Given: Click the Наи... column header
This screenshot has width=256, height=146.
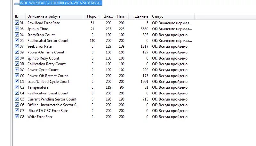Looking at the screenshot, I should tap(122, 16).
